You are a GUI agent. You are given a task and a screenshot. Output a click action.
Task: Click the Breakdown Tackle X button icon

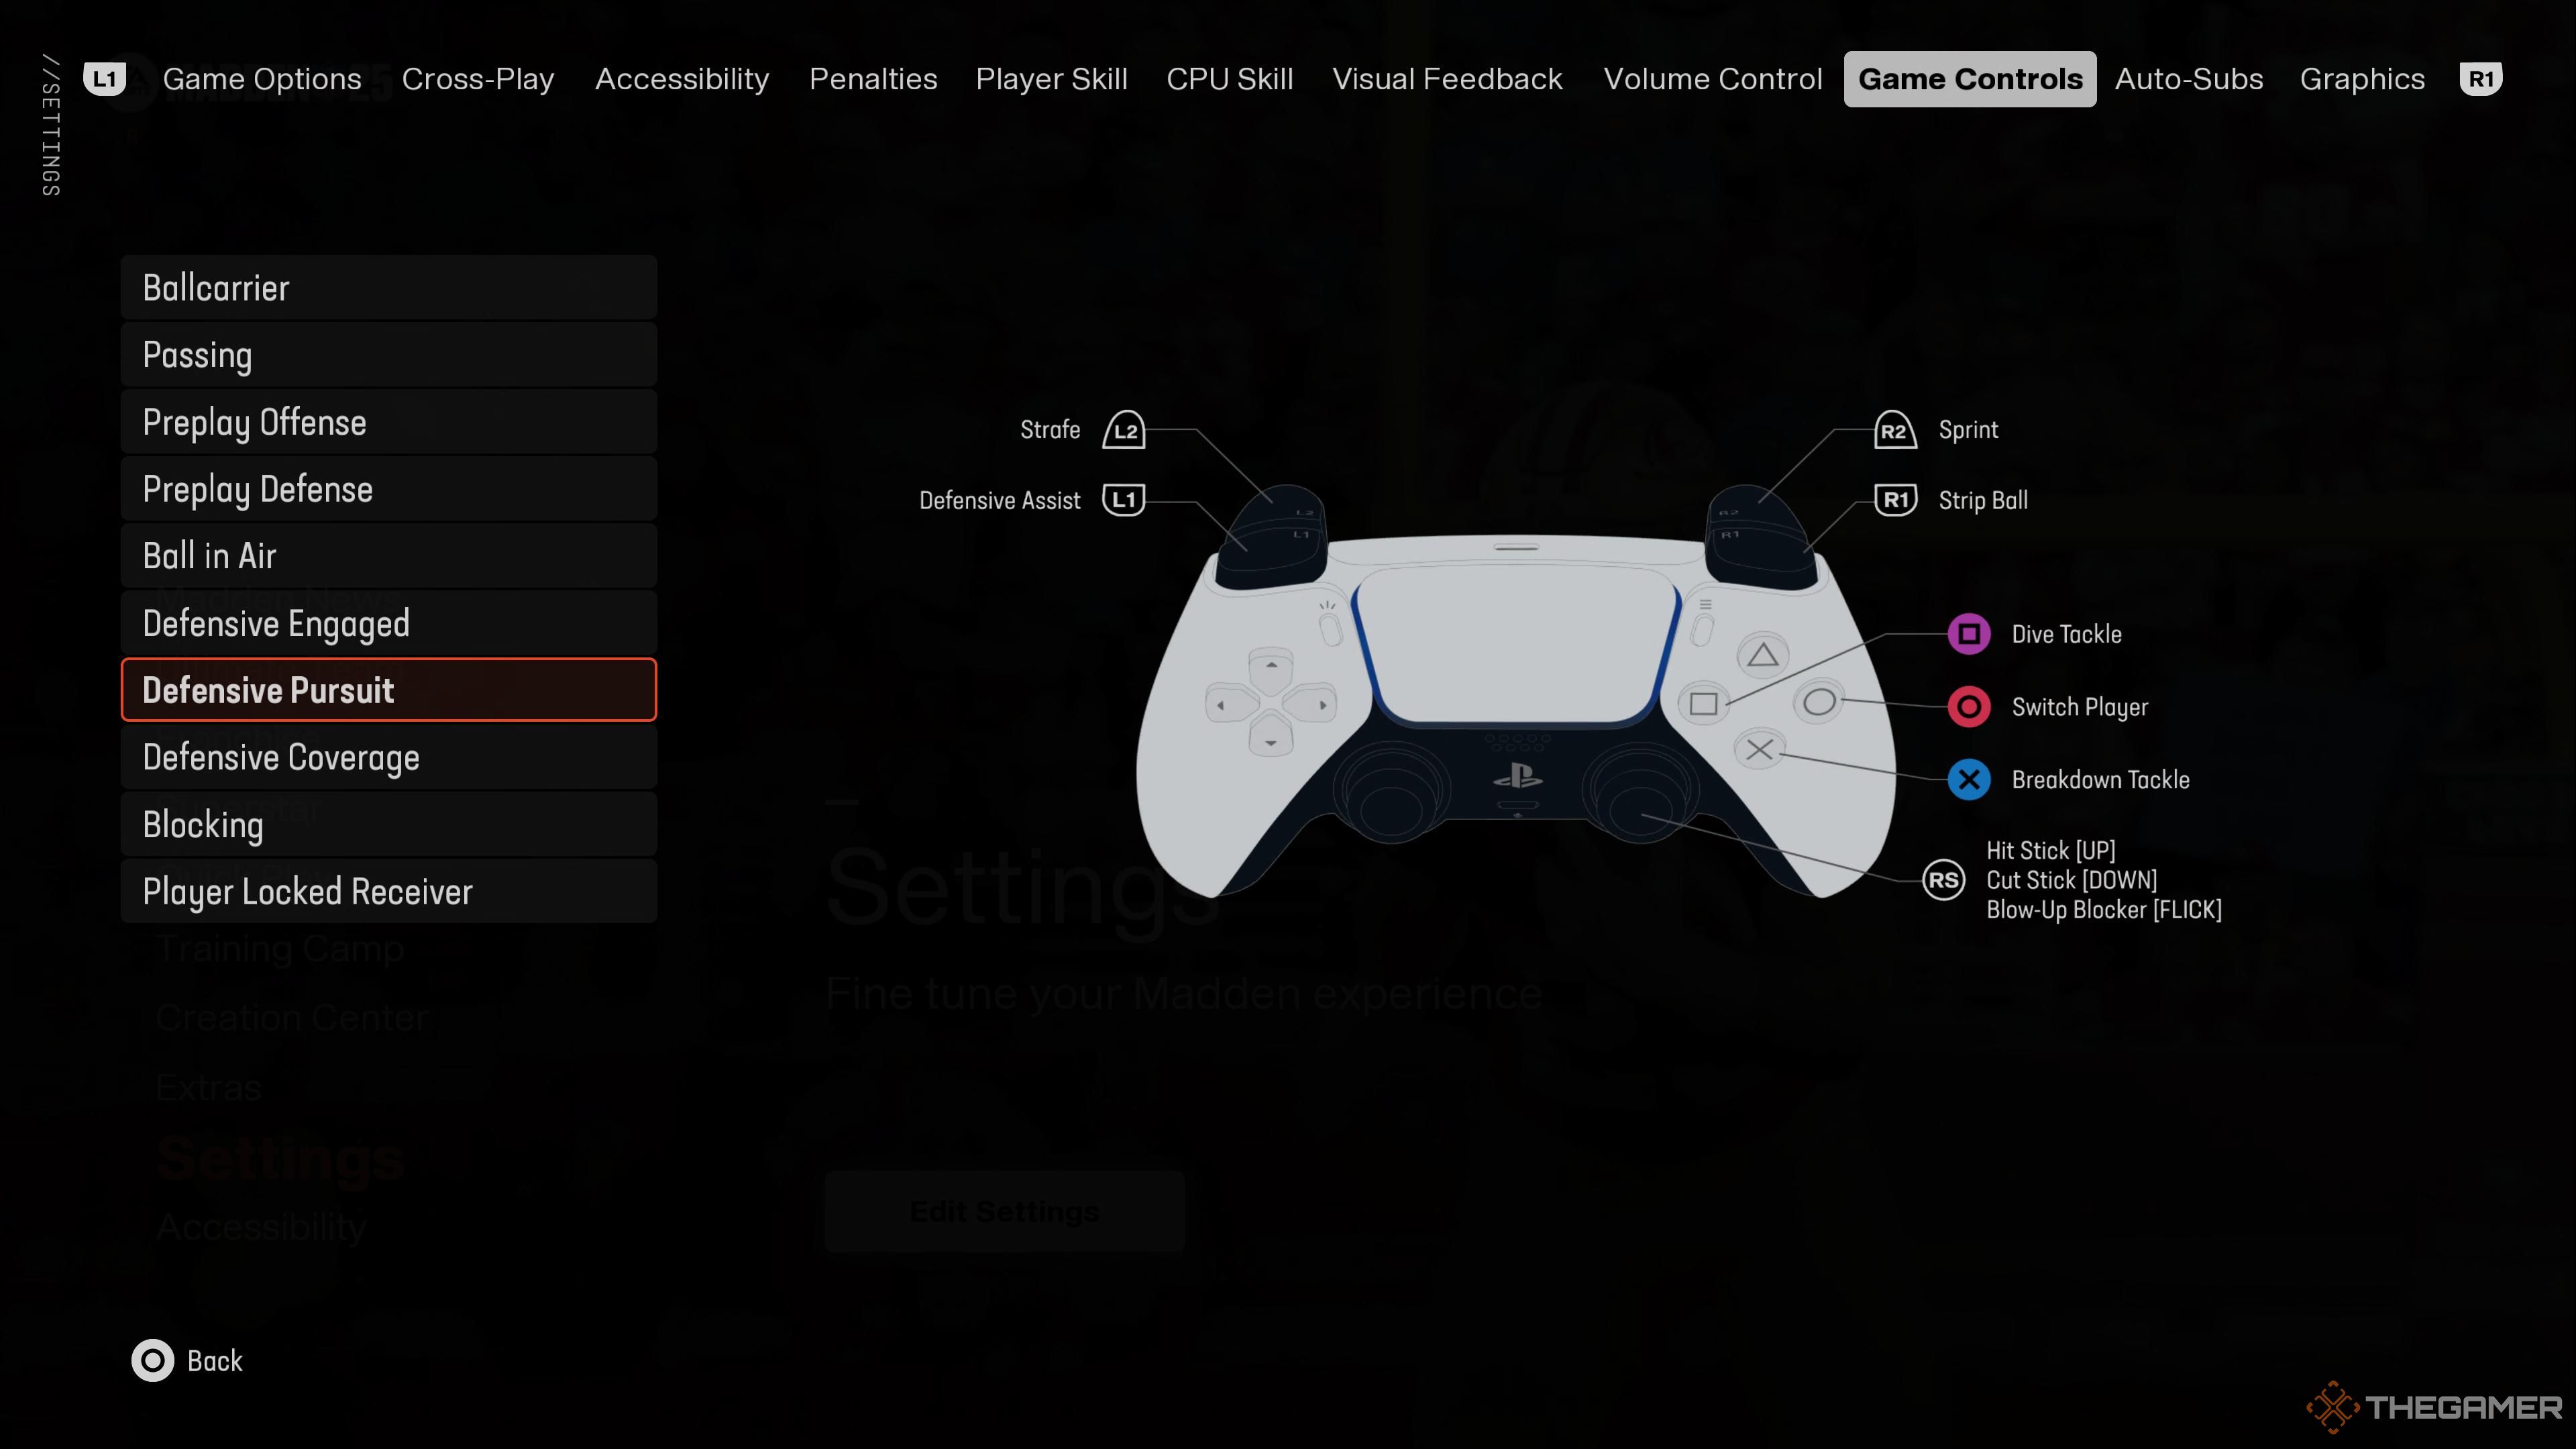pos(1969,778)
